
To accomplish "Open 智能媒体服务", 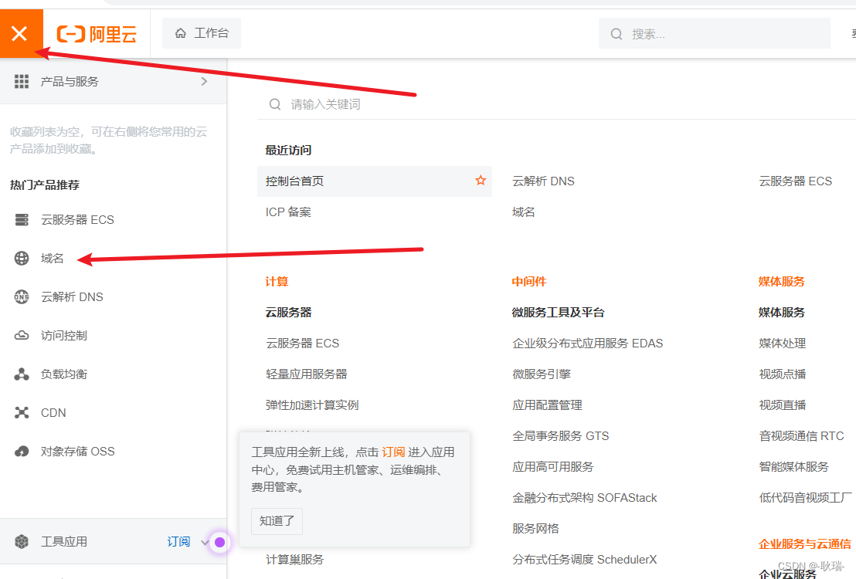I will (x=793, y=466).
